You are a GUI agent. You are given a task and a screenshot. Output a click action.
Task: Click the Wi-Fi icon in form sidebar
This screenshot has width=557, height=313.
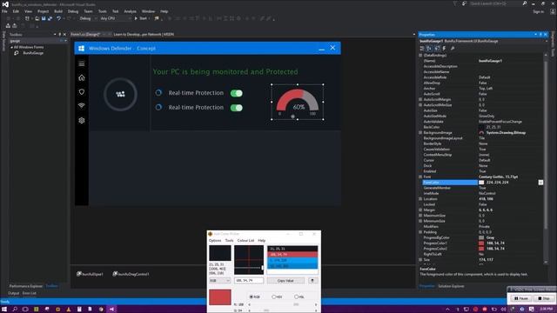82,106
